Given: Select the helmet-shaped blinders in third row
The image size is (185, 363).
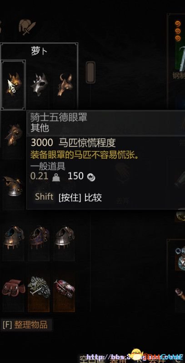Looking at the screenshot, I should (13, 186).
